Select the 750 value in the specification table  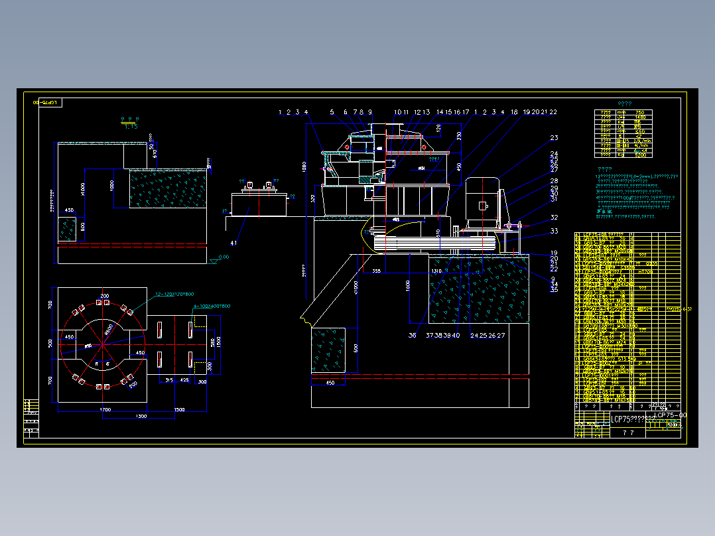click(x=640, y=112)
